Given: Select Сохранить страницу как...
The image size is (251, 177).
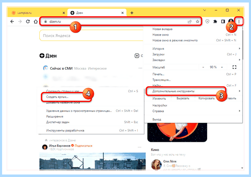Looking at the screenshot, I should [91, 91].
